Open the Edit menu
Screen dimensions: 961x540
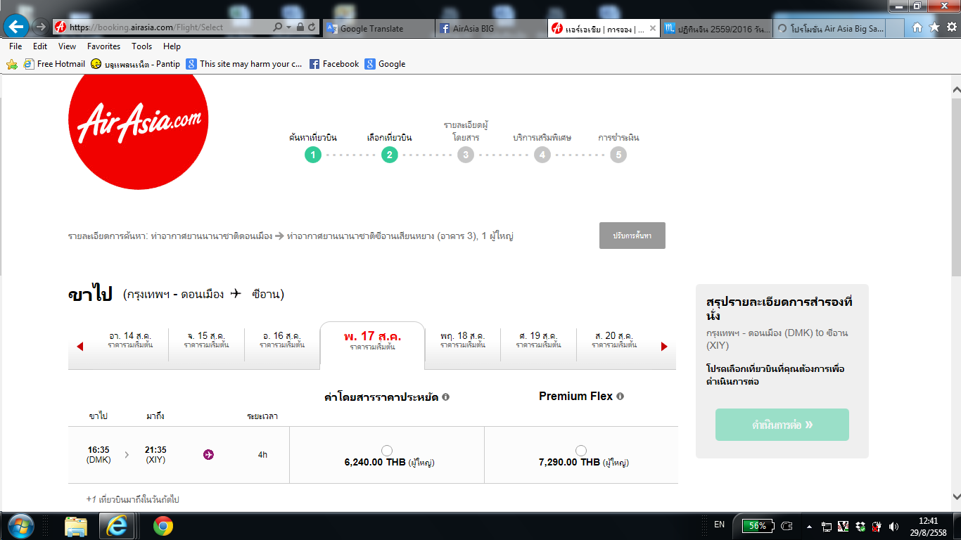pos(40,46)
